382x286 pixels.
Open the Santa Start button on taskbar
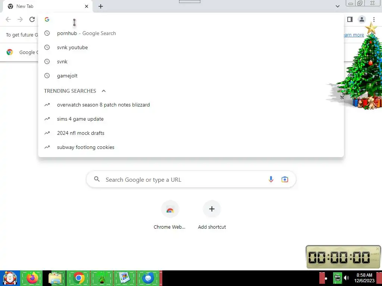coord(10,278)
